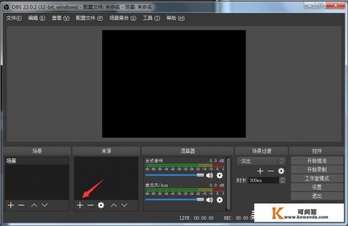Close the OBS window
The height and width of the screenshot is (226, 348).
pos(336,5)
